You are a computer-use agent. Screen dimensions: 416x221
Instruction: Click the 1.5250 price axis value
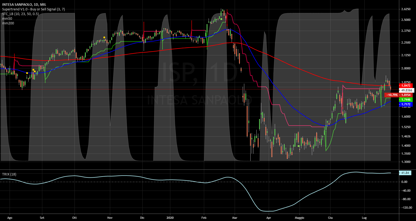[x=406, y=127]
